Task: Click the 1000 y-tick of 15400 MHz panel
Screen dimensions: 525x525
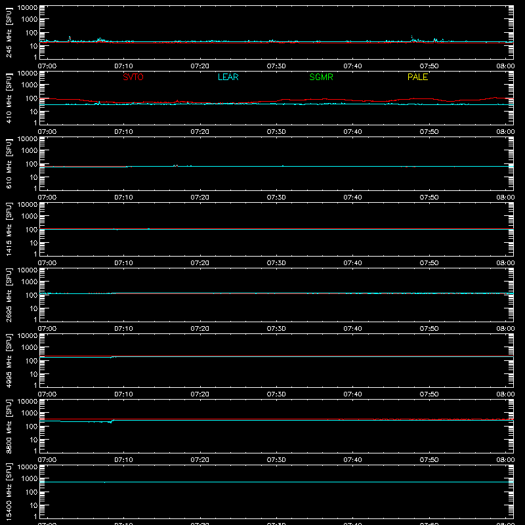Action: (x=30, y=478)
